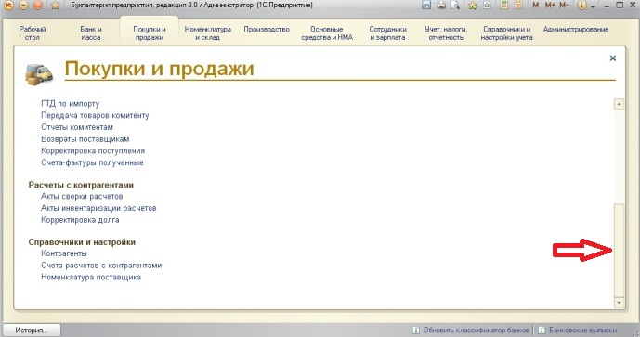Open Счета-фактуры полученные link
The height and width of the screenshot is (337, 640).
click(x=92, y=162)
